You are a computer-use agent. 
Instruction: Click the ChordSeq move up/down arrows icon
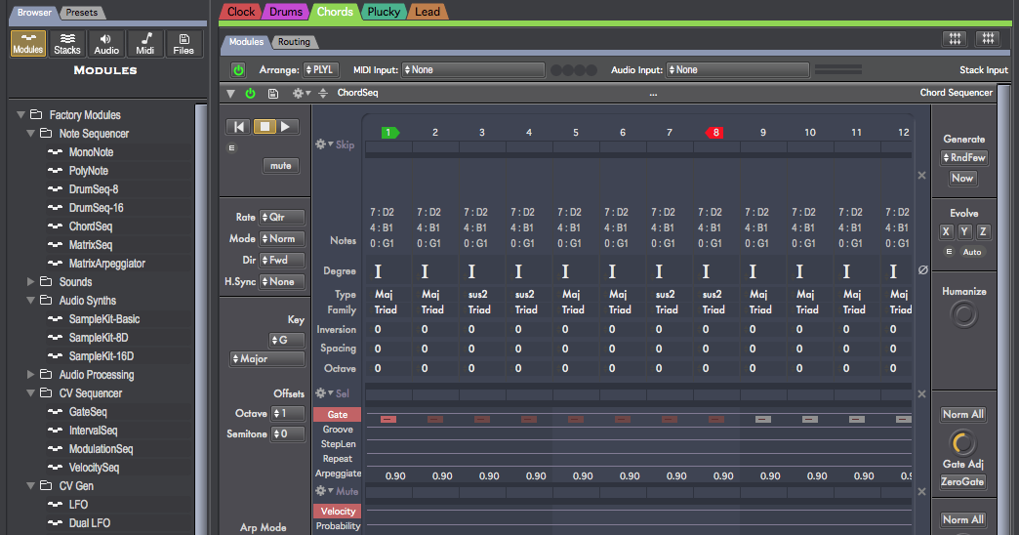(323, 94)
